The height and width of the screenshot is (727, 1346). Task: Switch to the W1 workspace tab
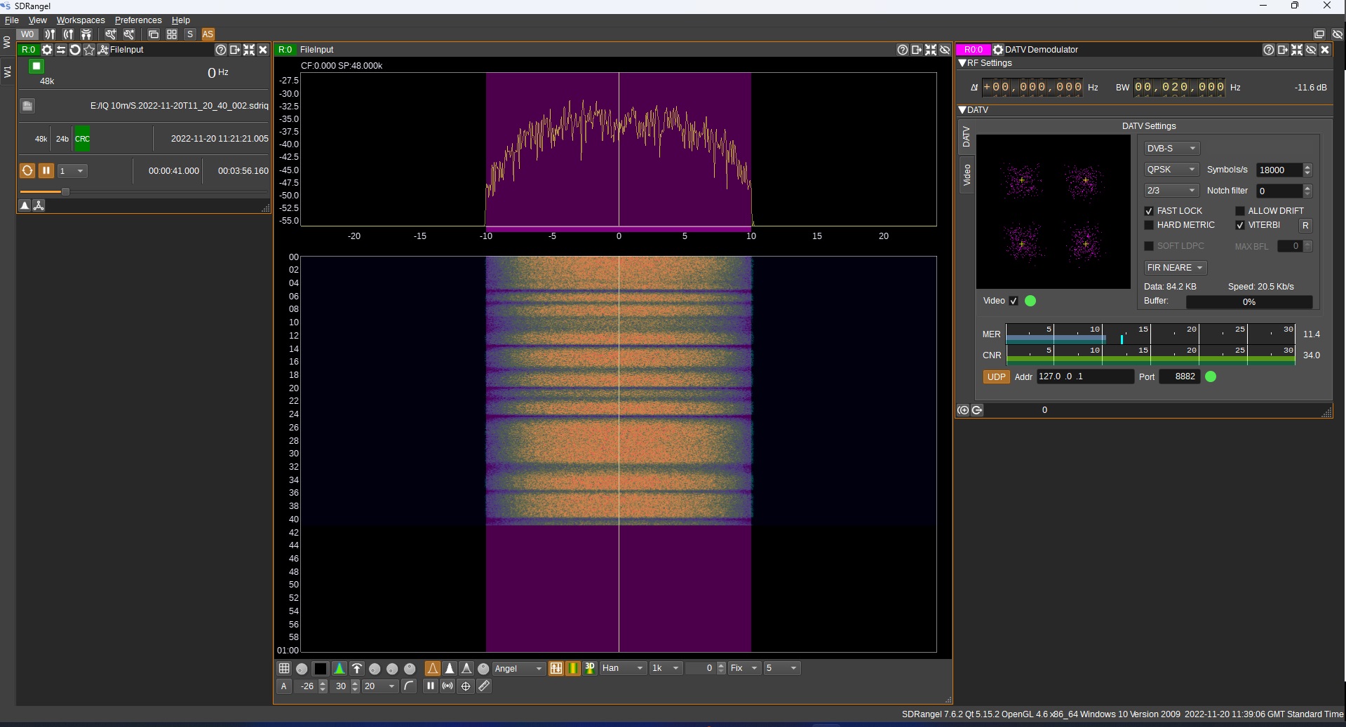[x=8, y=71]
